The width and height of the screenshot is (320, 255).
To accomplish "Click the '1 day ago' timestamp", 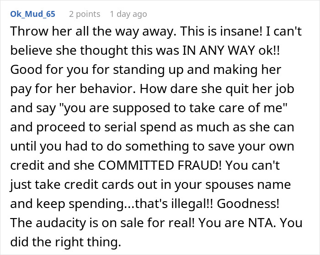I will tap(128, 14).
